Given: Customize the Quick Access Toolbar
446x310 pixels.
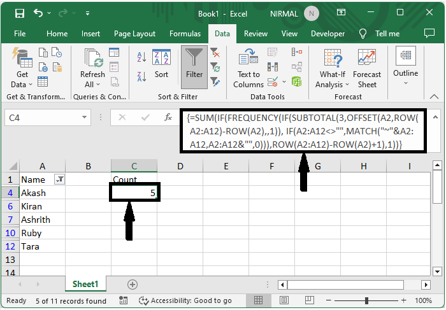Looking at the screenshot, I should coord(88,13).
